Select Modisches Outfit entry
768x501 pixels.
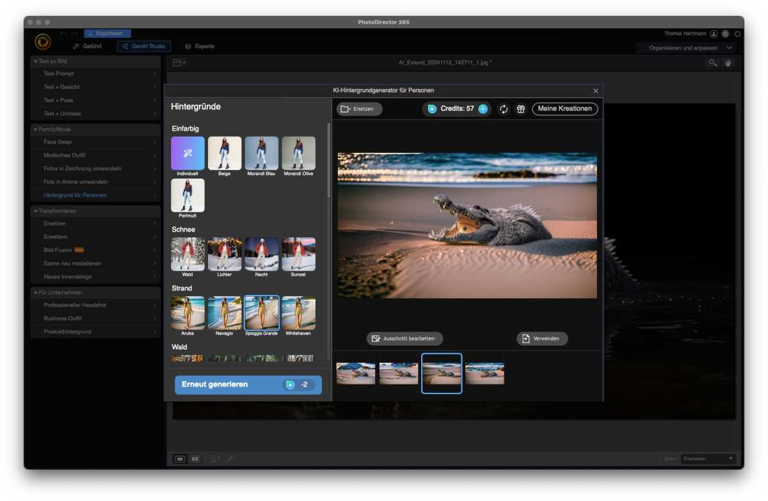pyautogui.click(x=95, y=155)
